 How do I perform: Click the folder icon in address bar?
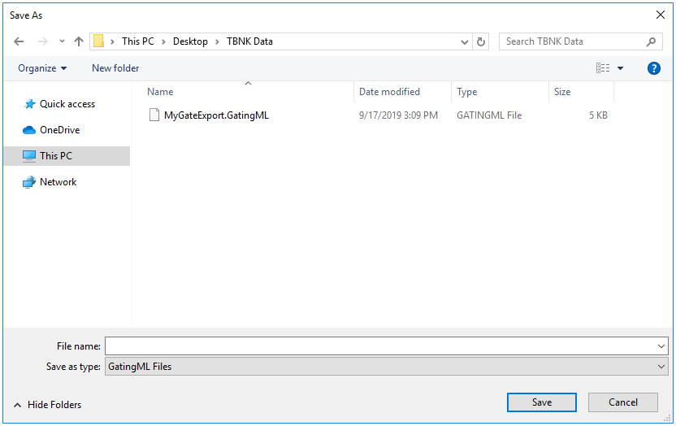pos(99,41)
